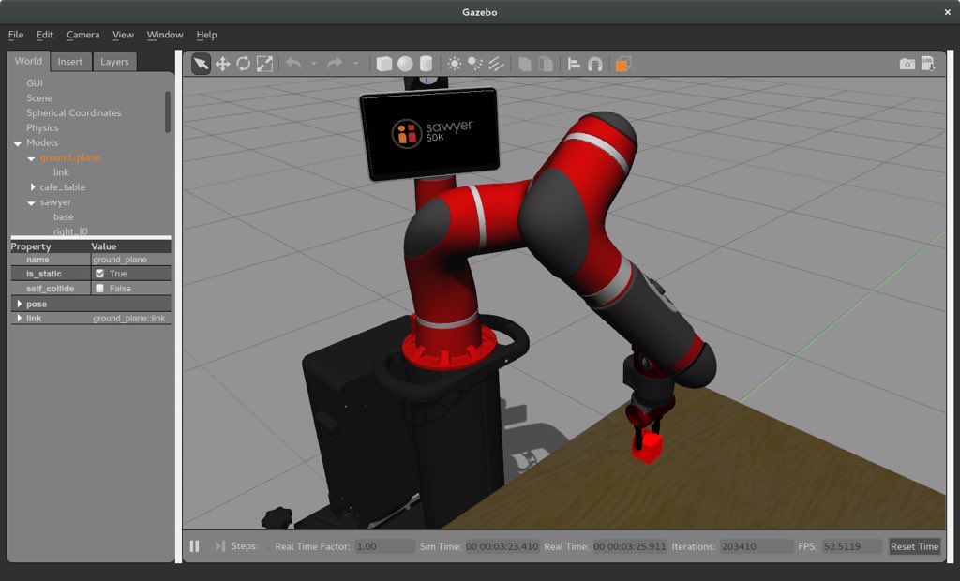The height and width of the screenshot is (581, 960).
Task: Select Physics in the world tree
Action: point(42,128)
